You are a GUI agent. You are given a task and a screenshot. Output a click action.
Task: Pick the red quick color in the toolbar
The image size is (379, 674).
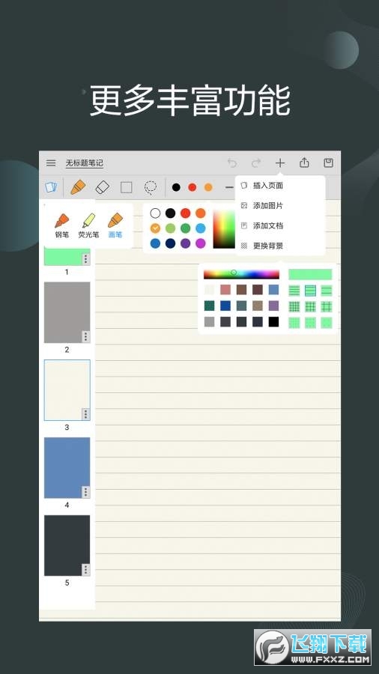[x=192, y=187]
